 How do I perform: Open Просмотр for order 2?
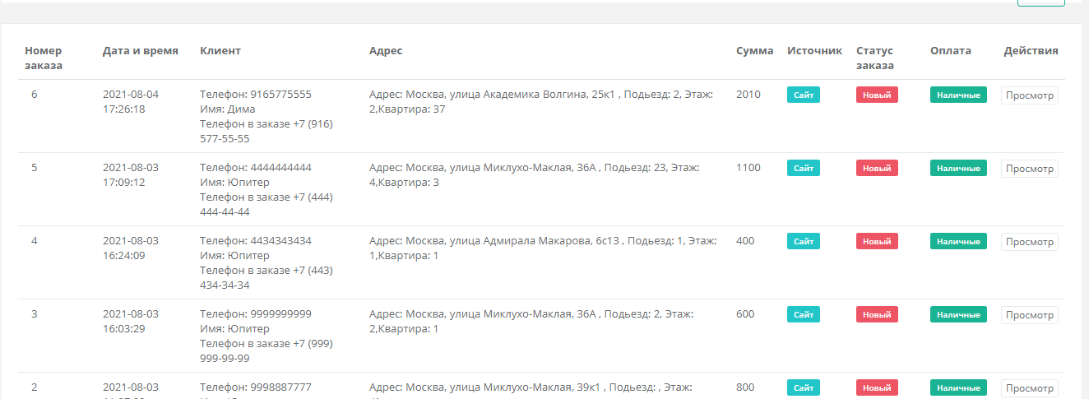pyautogui.click(x=1029, y=388)
